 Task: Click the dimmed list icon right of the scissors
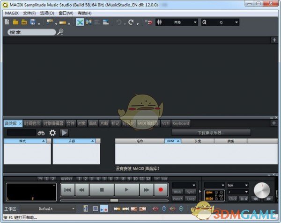tap(97, 22)
